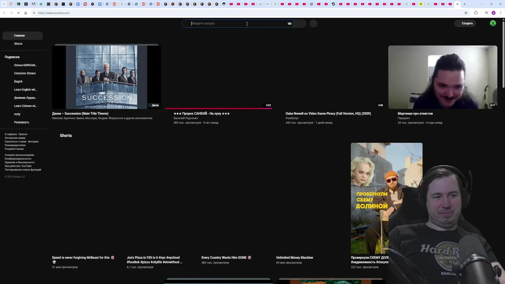
Task: Open channel Василий Радченко
Action: click(x=186, y=118)
